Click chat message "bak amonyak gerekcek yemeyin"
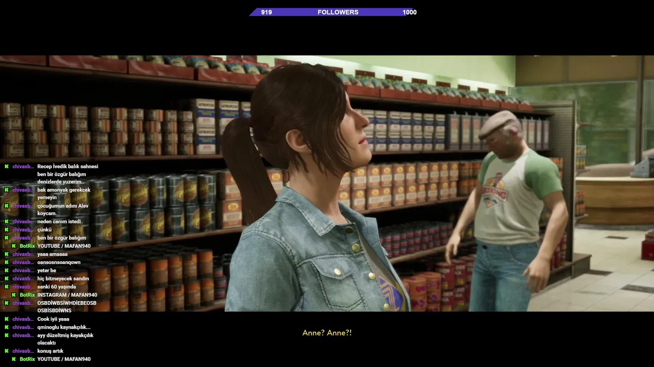The width and height of the screenshot is (654, 367). pyautogui.click(x=64, y=194)
